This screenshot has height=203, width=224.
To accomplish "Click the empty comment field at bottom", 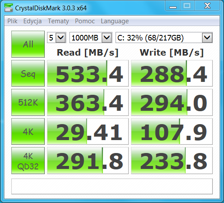I will [112, 186].
